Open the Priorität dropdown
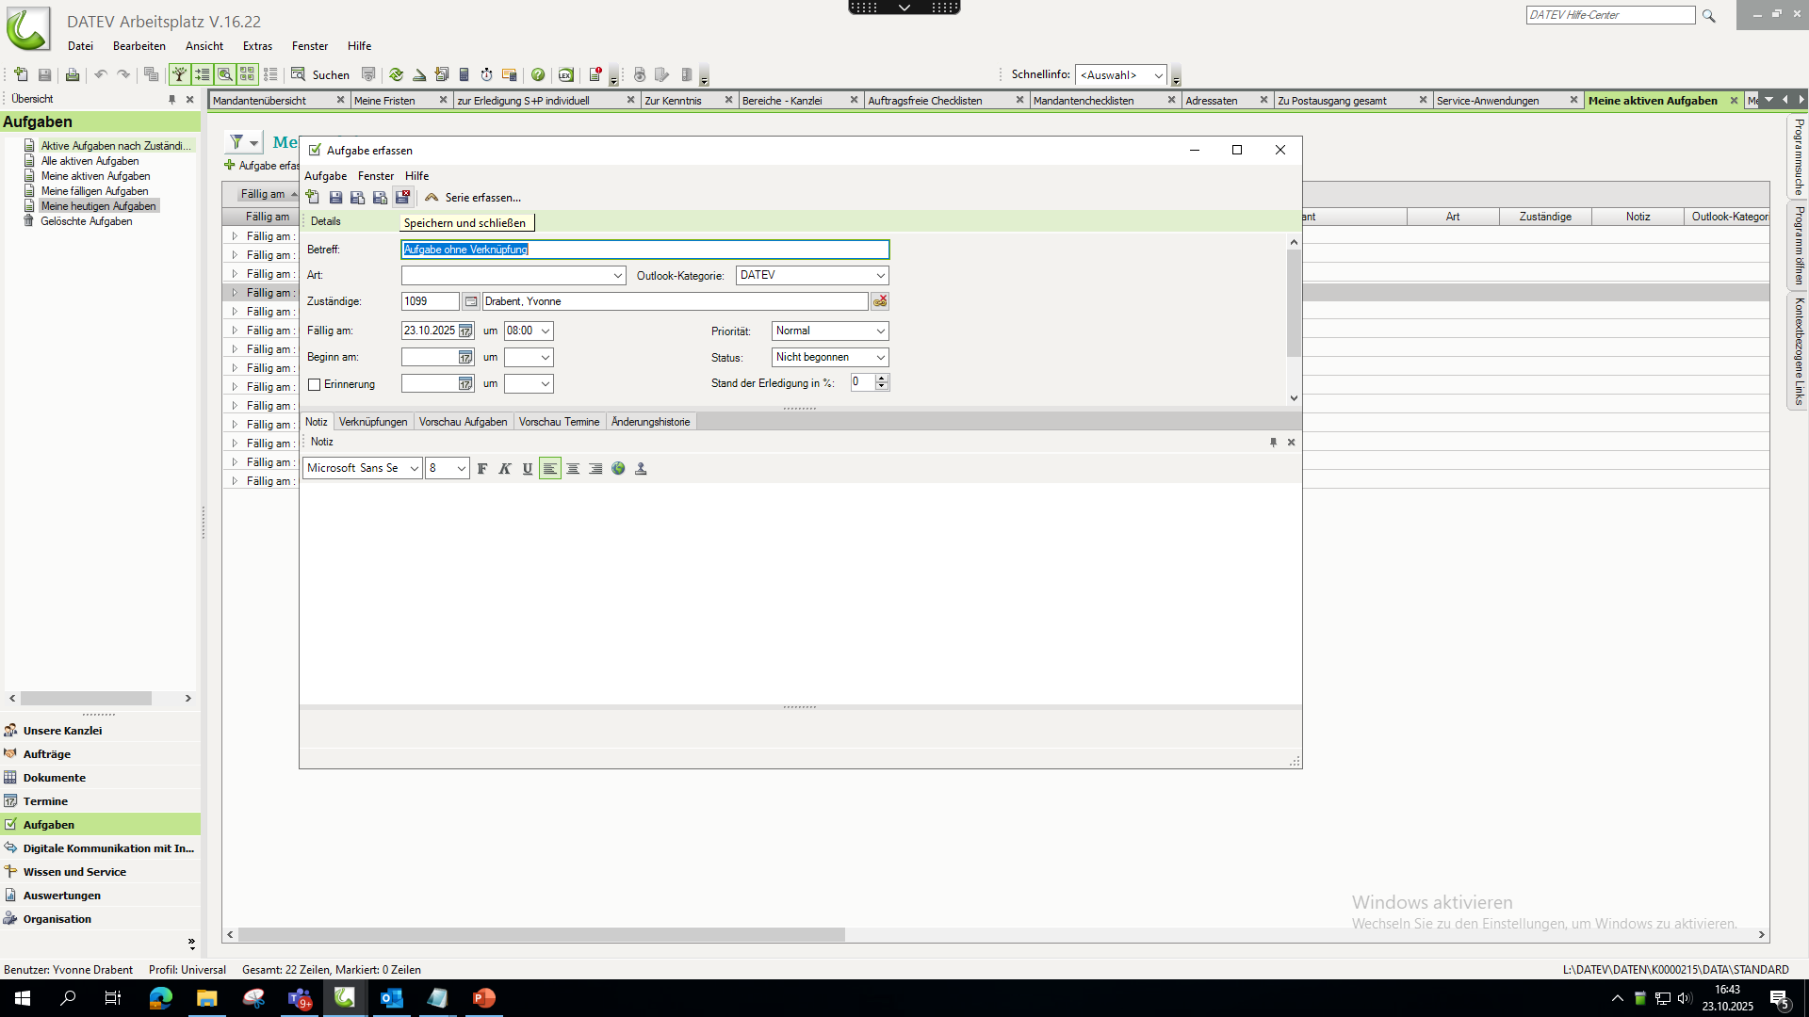The image size is (1809, 1017). pos(880,331)
